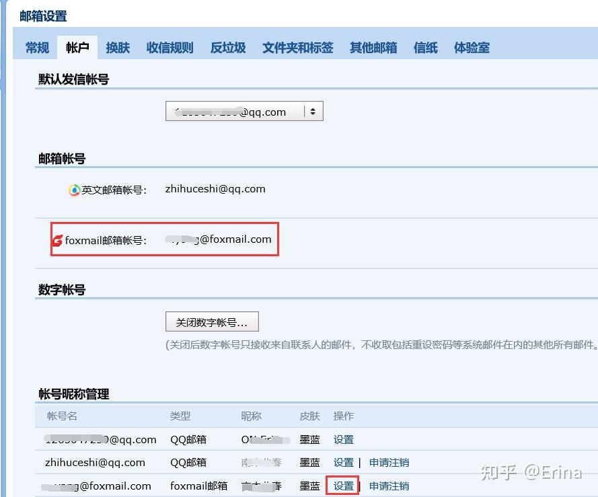The image size is (598, 497).
Task: Open the 文件夹和标签 tab
Action: click(297, 48)
